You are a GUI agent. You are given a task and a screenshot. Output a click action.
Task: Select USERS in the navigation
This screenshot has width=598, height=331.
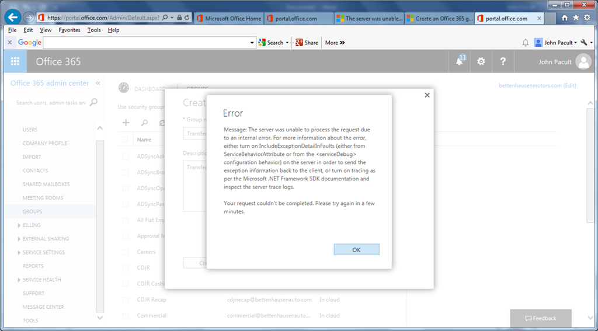[30, 130]
